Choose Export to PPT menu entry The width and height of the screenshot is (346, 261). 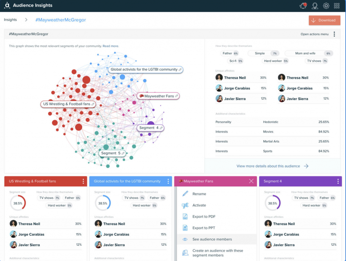click(204, 228)
